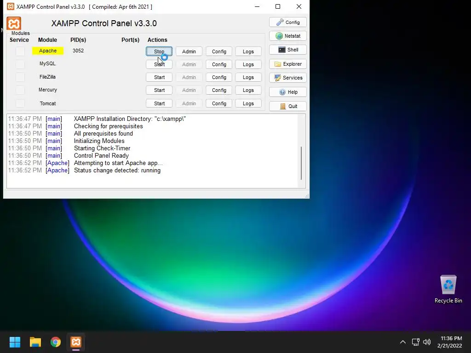This screenshot has height=353, width=471.
Task: Open the Explorer folder button
Action: tap(288, 64)
